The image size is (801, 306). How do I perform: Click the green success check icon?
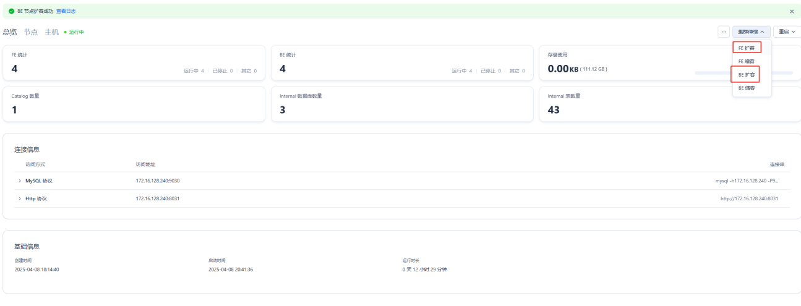pos(11,11)
